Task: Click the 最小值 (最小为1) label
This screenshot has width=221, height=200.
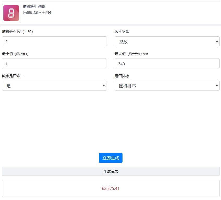Action: [15, 54]
